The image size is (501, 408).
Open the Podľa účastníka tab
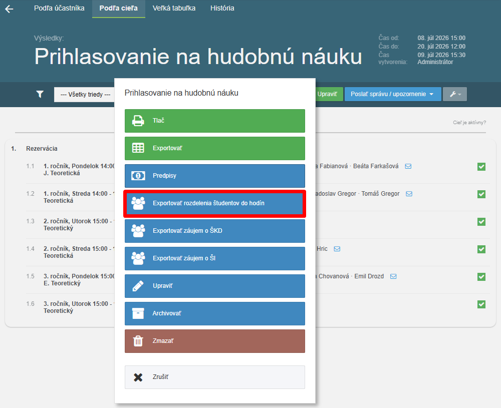[59, 9]
